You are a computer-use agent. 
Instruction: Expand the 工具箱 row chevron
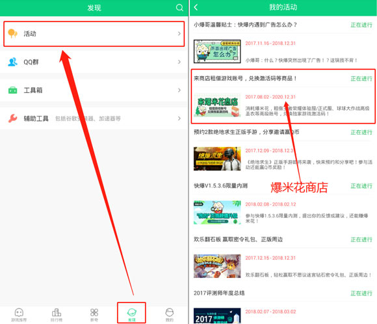[179, 90]
